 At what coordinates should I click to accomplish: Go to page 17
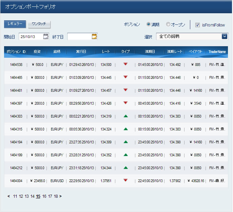coord(50,196)
